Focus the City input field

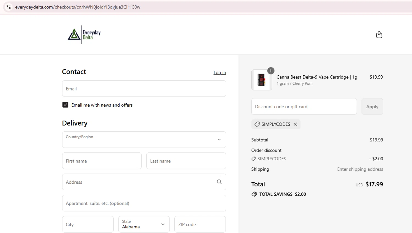tap(88, 224)
